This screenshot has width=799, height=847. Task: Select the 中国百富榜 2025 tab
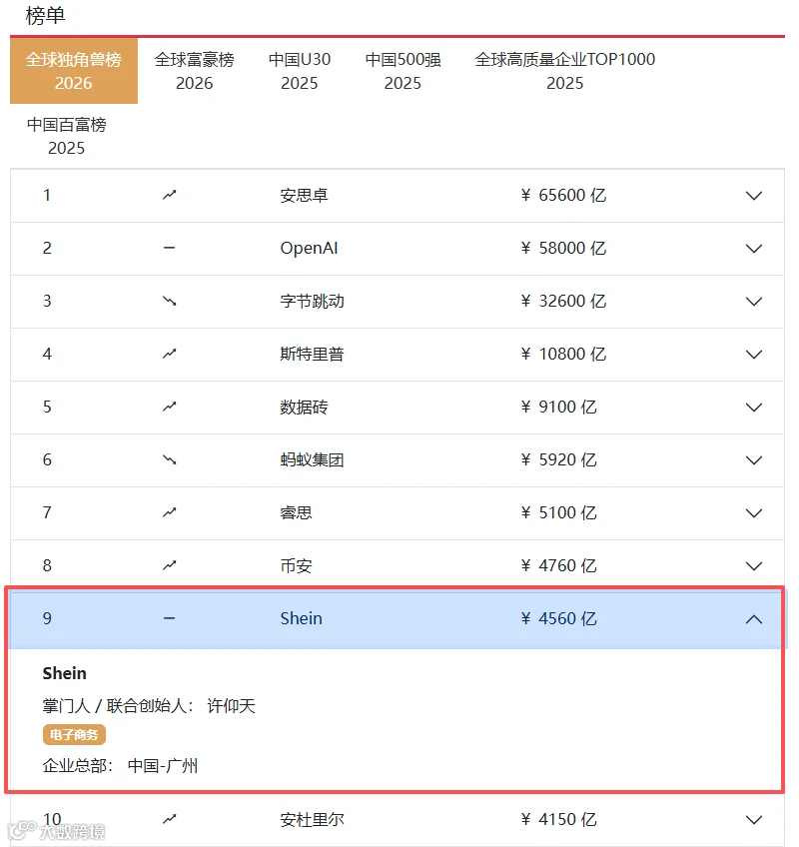(67, 136)
